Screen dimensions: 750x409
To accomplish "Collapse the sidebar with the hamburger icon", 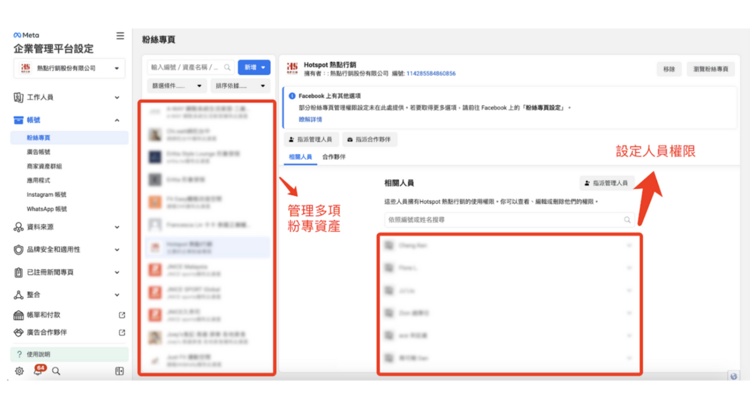I will 120,36.
